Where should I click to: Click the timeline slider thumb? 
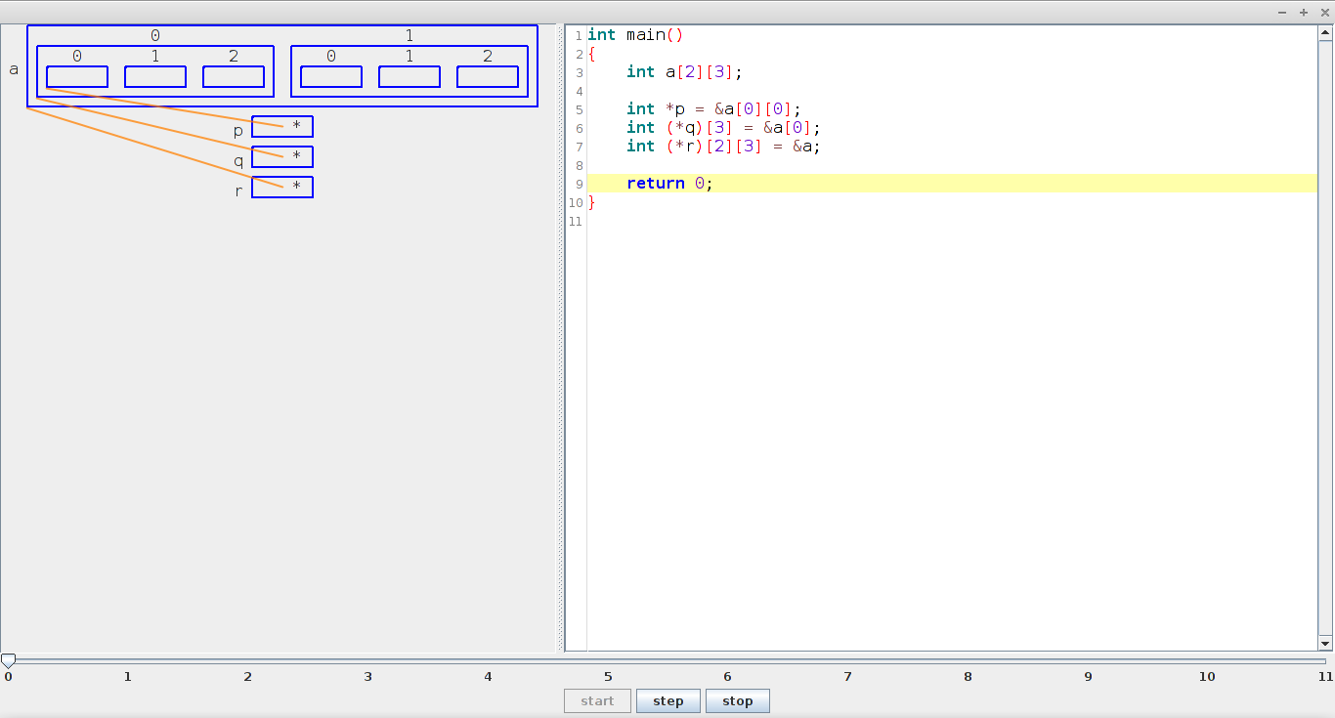click(x=8, y=661)
